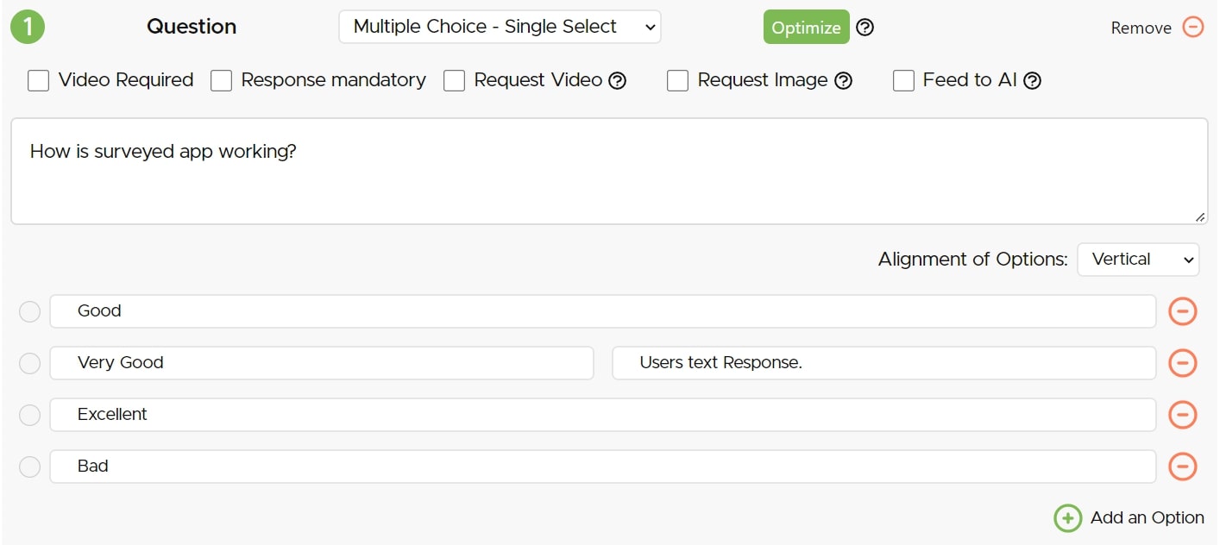Click the Remove question minus icon
The image size is (1226, 545).
tap(1192, 28)
